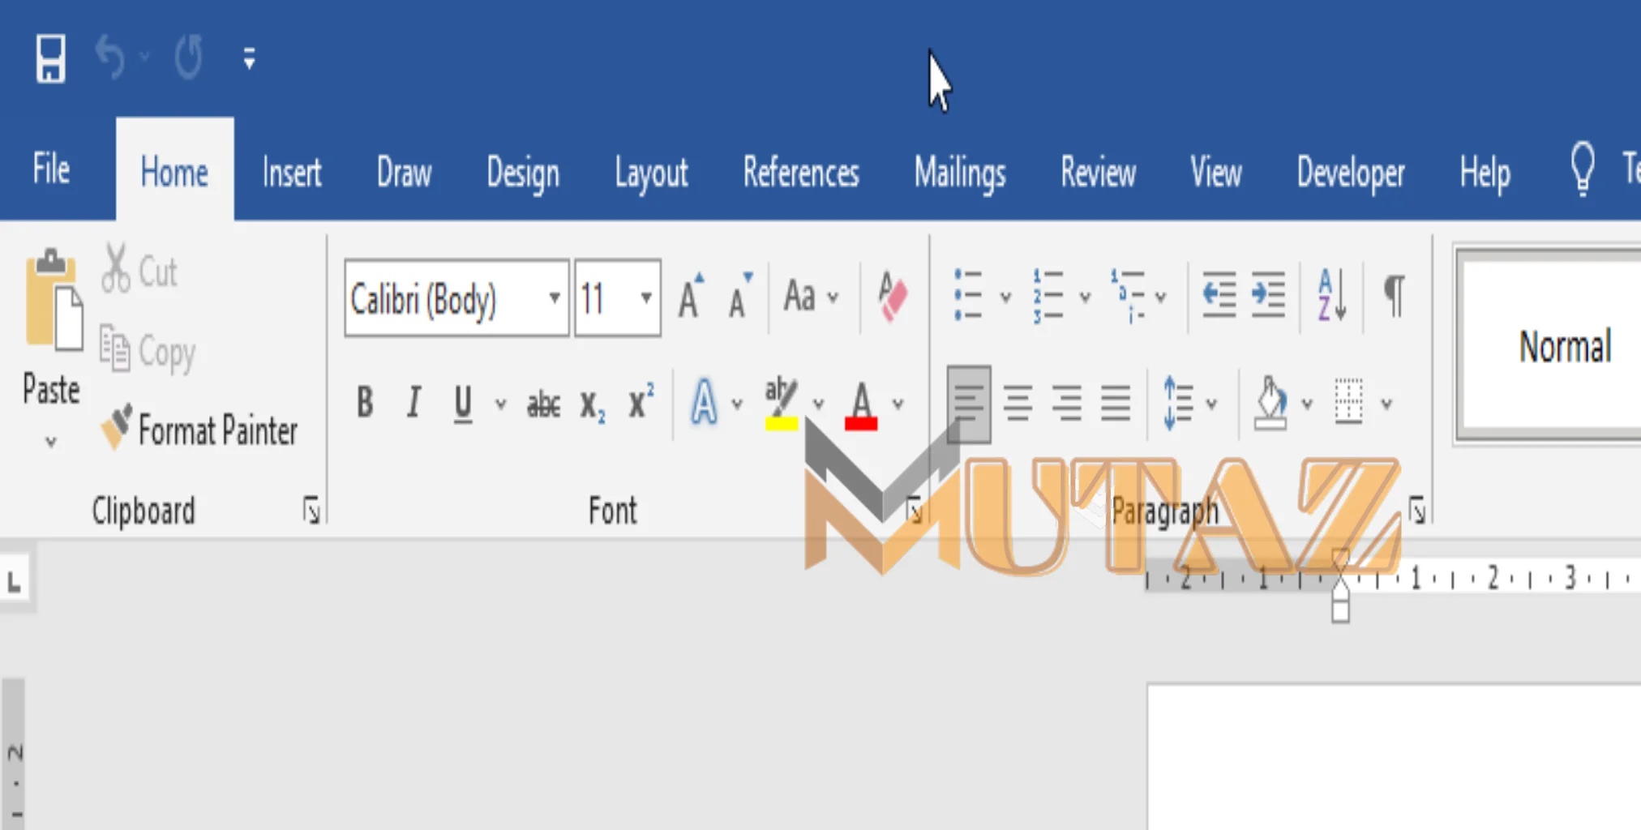Select Center alignment

[1018, 404]
